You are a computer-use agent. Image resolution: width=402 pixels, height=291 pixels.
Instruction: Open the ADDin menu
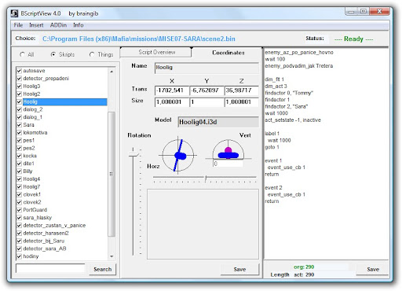58,25
